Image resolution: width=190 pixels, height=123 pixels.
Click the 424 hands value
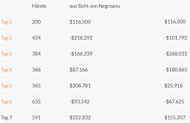pos(36,38)
